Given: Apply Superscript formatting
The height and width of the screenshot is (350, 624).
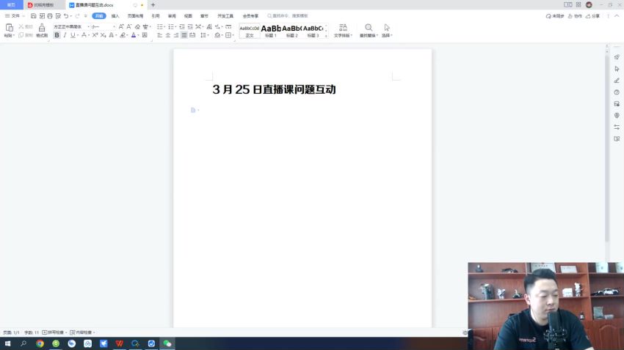Looking at the screenshot, I should pyautogui.click(x=95, y=35).
